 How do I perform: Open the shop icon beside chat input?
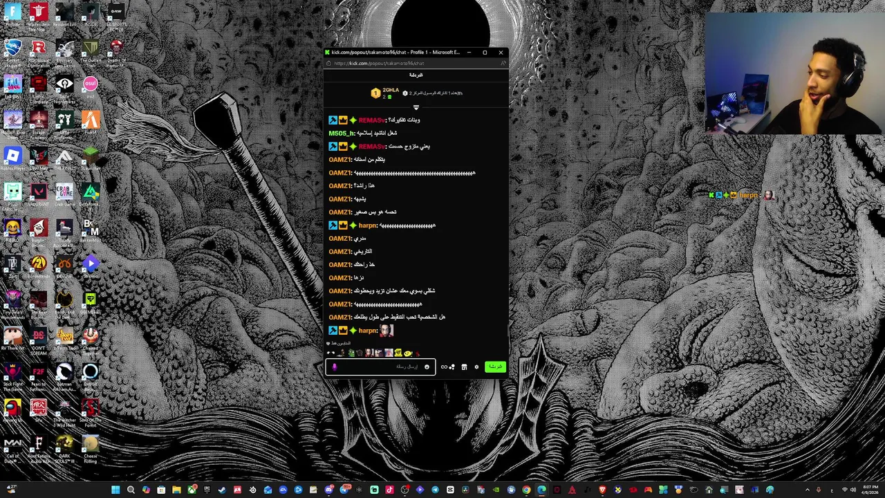(x=464, y=367)
